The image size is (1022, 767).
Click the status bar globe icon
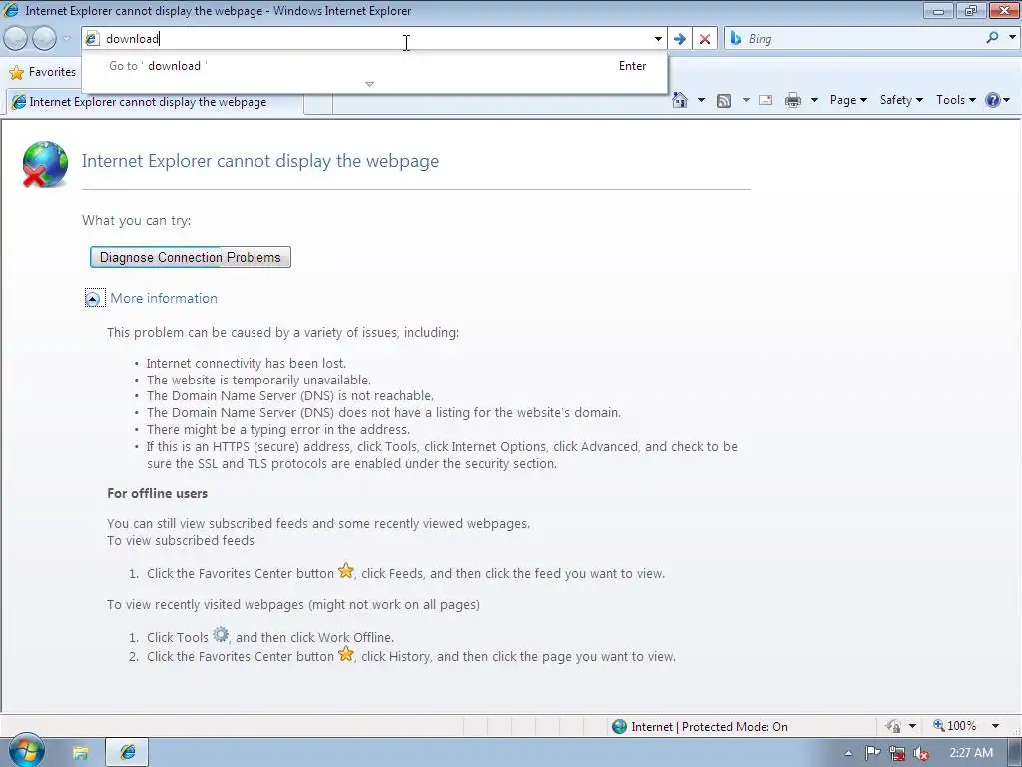click(619, 727)
